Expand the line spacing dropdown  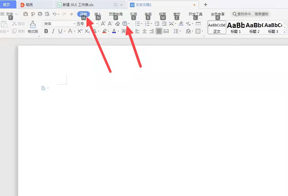point(180,31)
